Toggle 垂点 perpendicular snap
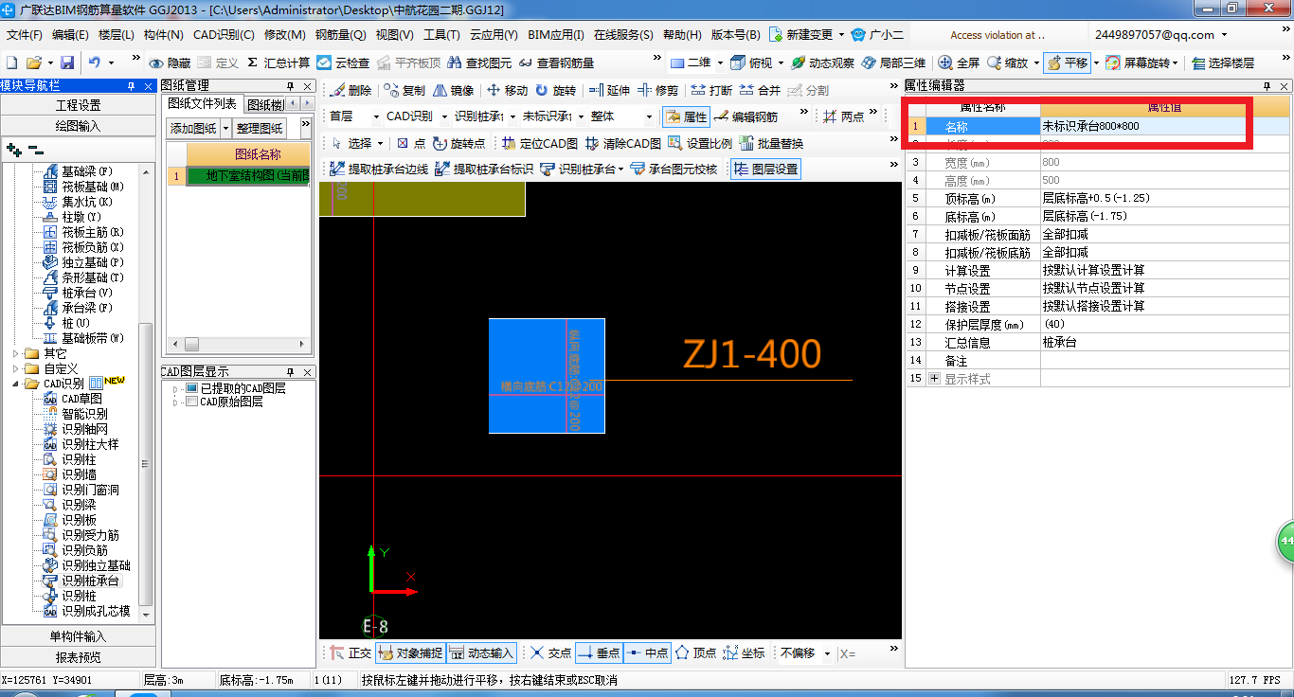This screenshot has width=1294, height=697. [599, 653]
